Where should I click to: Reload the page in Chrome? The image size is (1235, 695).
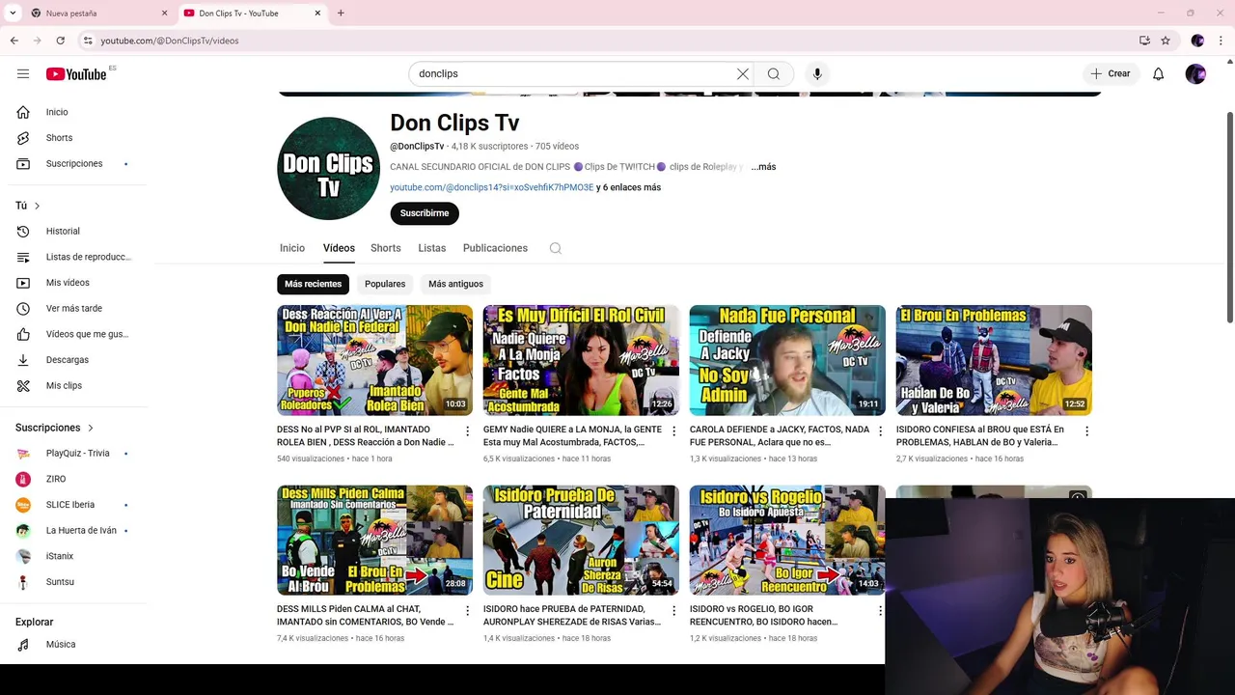(x=60, y=41)
